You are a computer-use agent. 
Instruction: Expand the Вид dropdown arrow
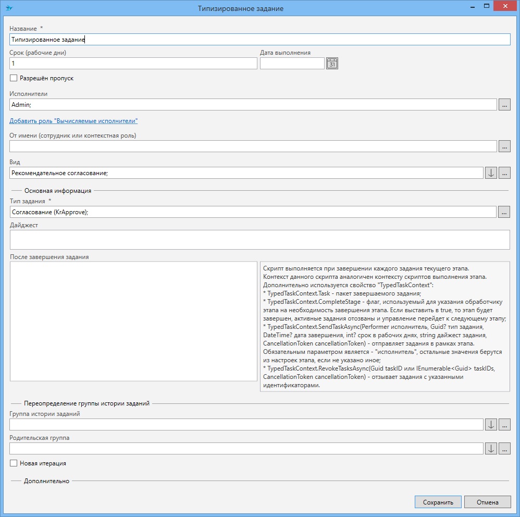coord(490,173)
